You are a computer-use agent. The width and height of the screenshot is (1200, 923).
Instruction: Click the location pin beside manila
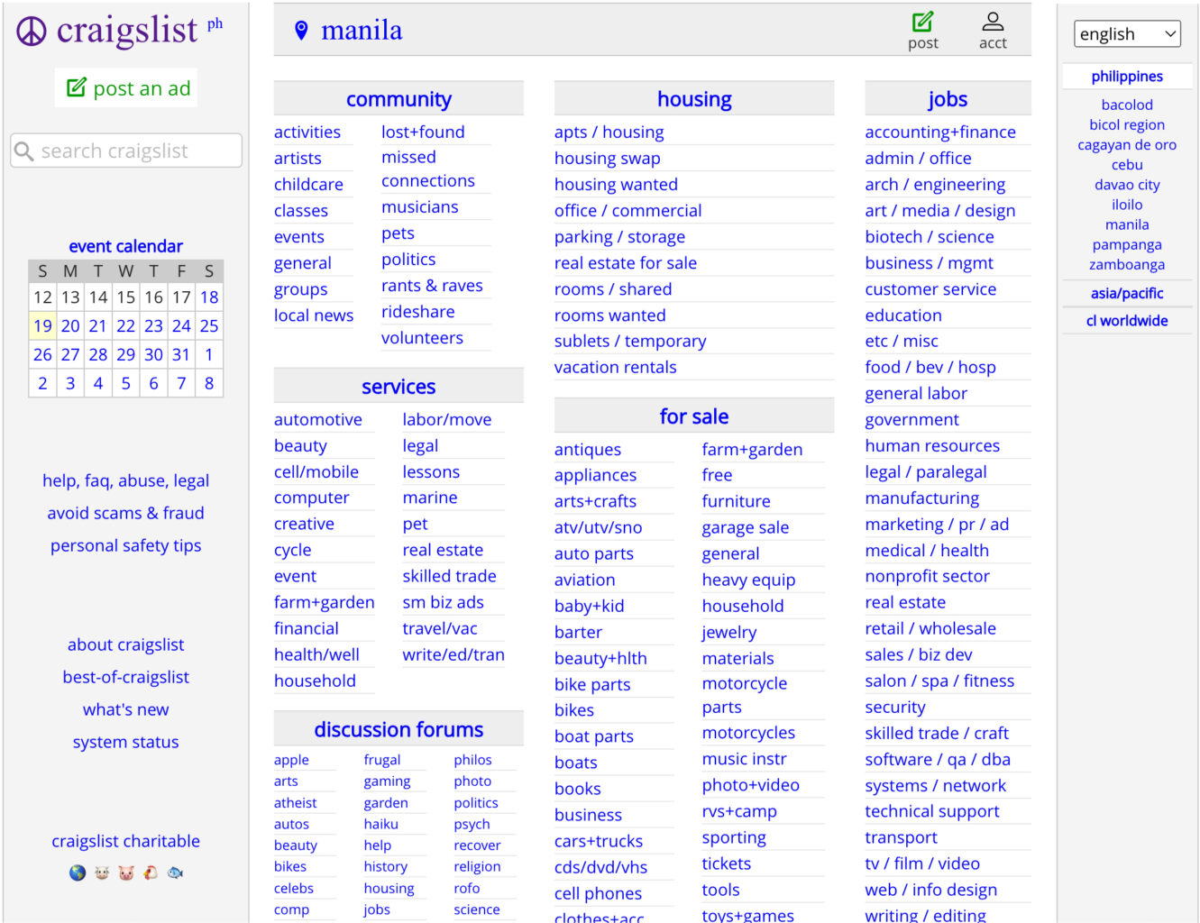(301, 31)
